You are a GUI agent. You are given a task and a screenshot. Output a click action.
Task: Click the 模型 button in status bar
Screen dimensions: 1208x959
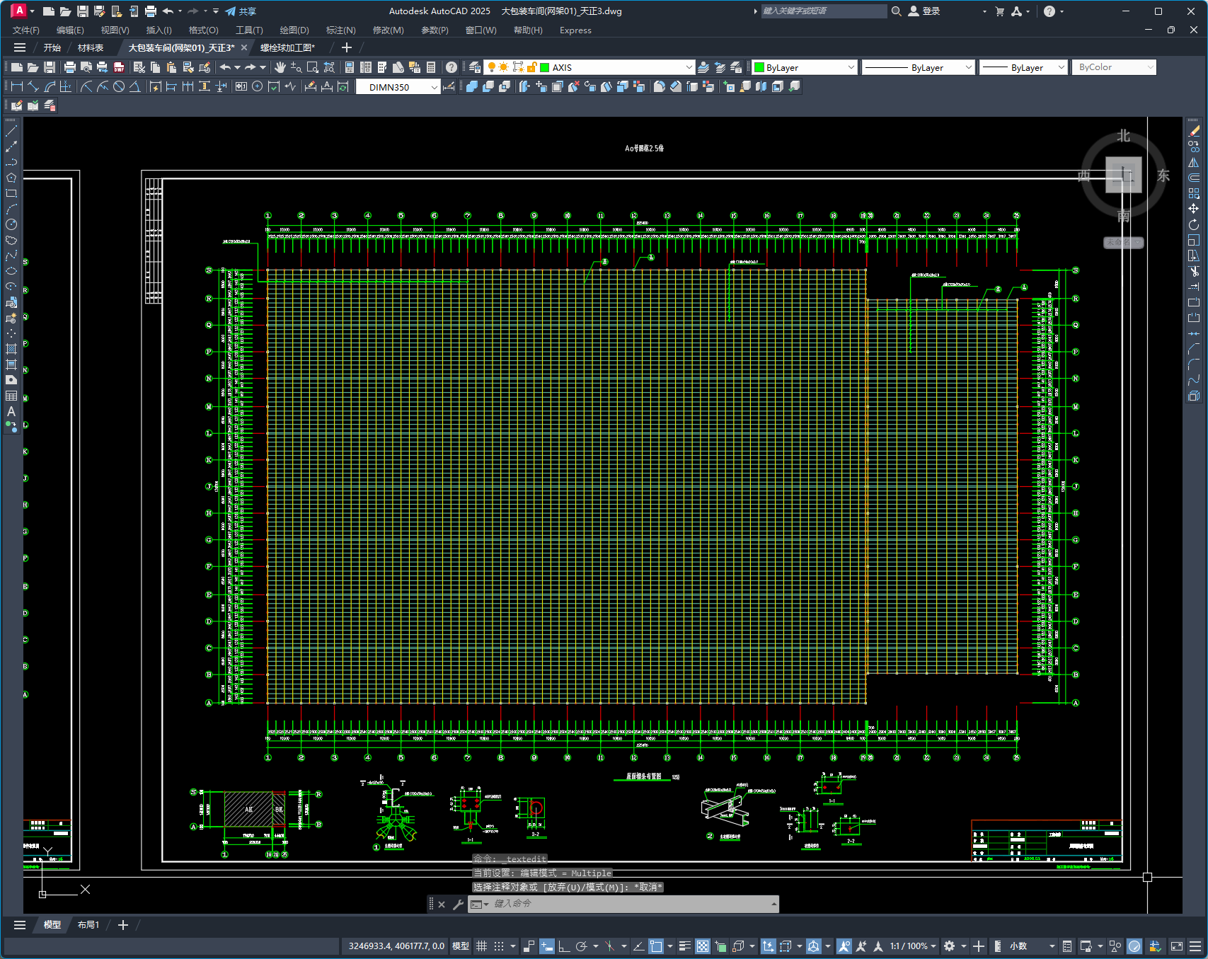(461, 946)
